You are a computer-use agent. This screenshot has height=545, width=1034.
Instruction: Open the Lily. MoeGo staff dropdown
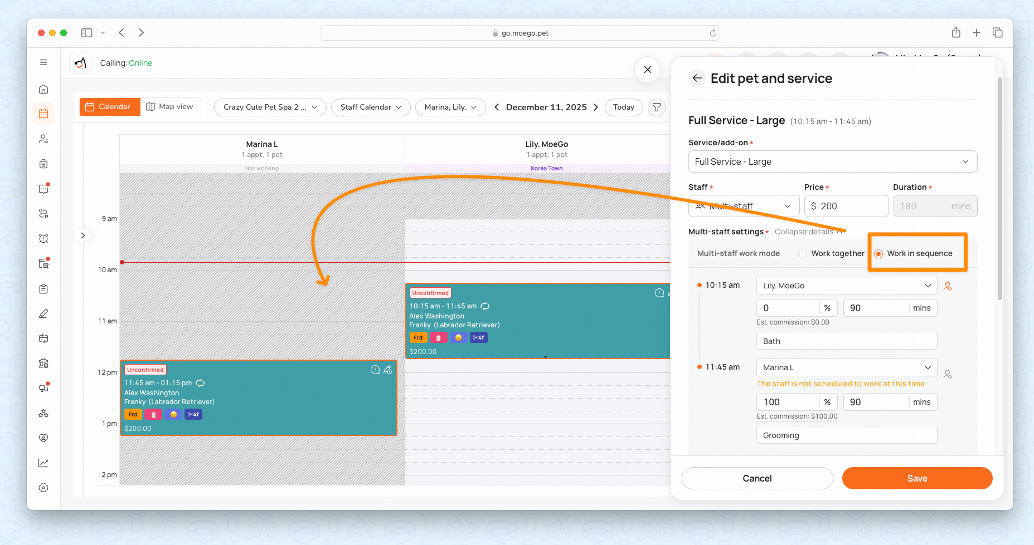tap(847, 286)
